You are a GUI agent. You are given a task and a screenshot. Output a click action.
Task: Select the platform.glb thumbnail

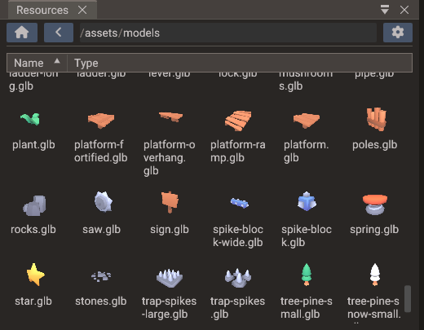(307, 121)
